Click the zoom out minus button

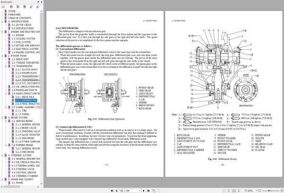[259, 191]
